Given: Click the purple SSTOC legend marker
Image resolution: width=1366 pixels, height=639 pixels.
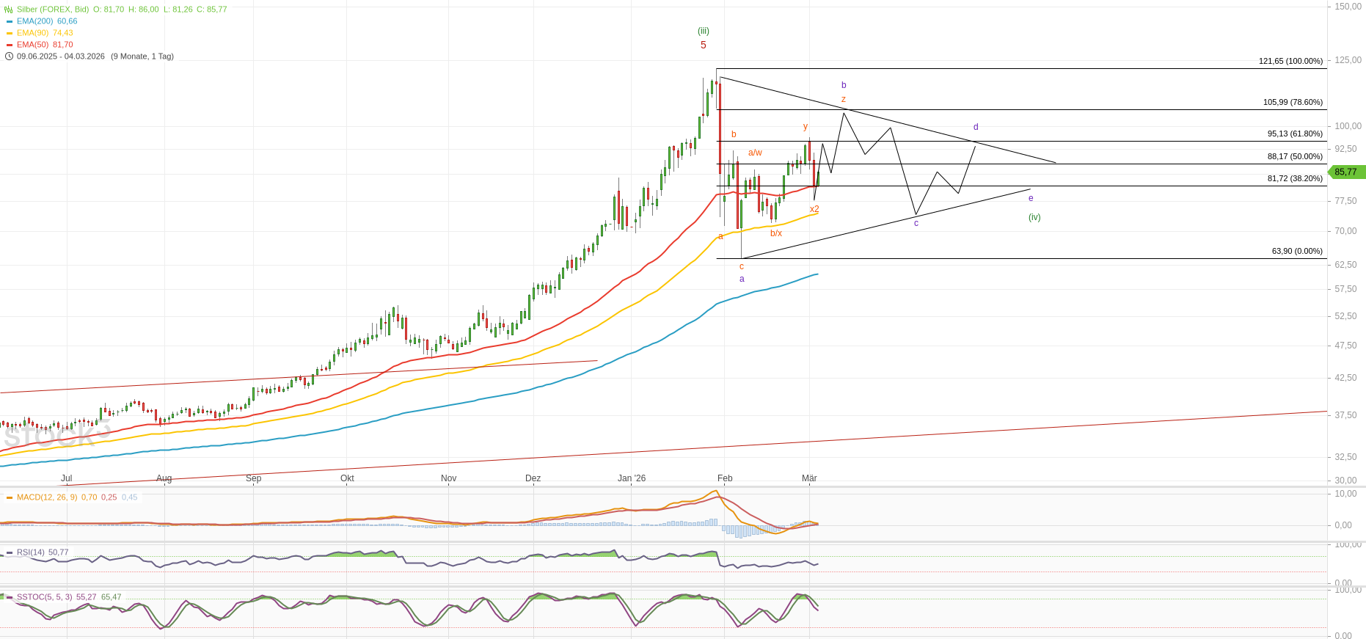Looking at the screenshot, I should (x=10, y=597).
